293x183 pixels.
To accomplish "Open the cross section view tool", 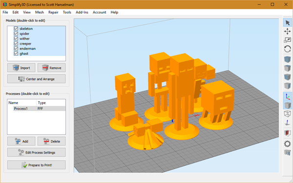I will (288, 133).
